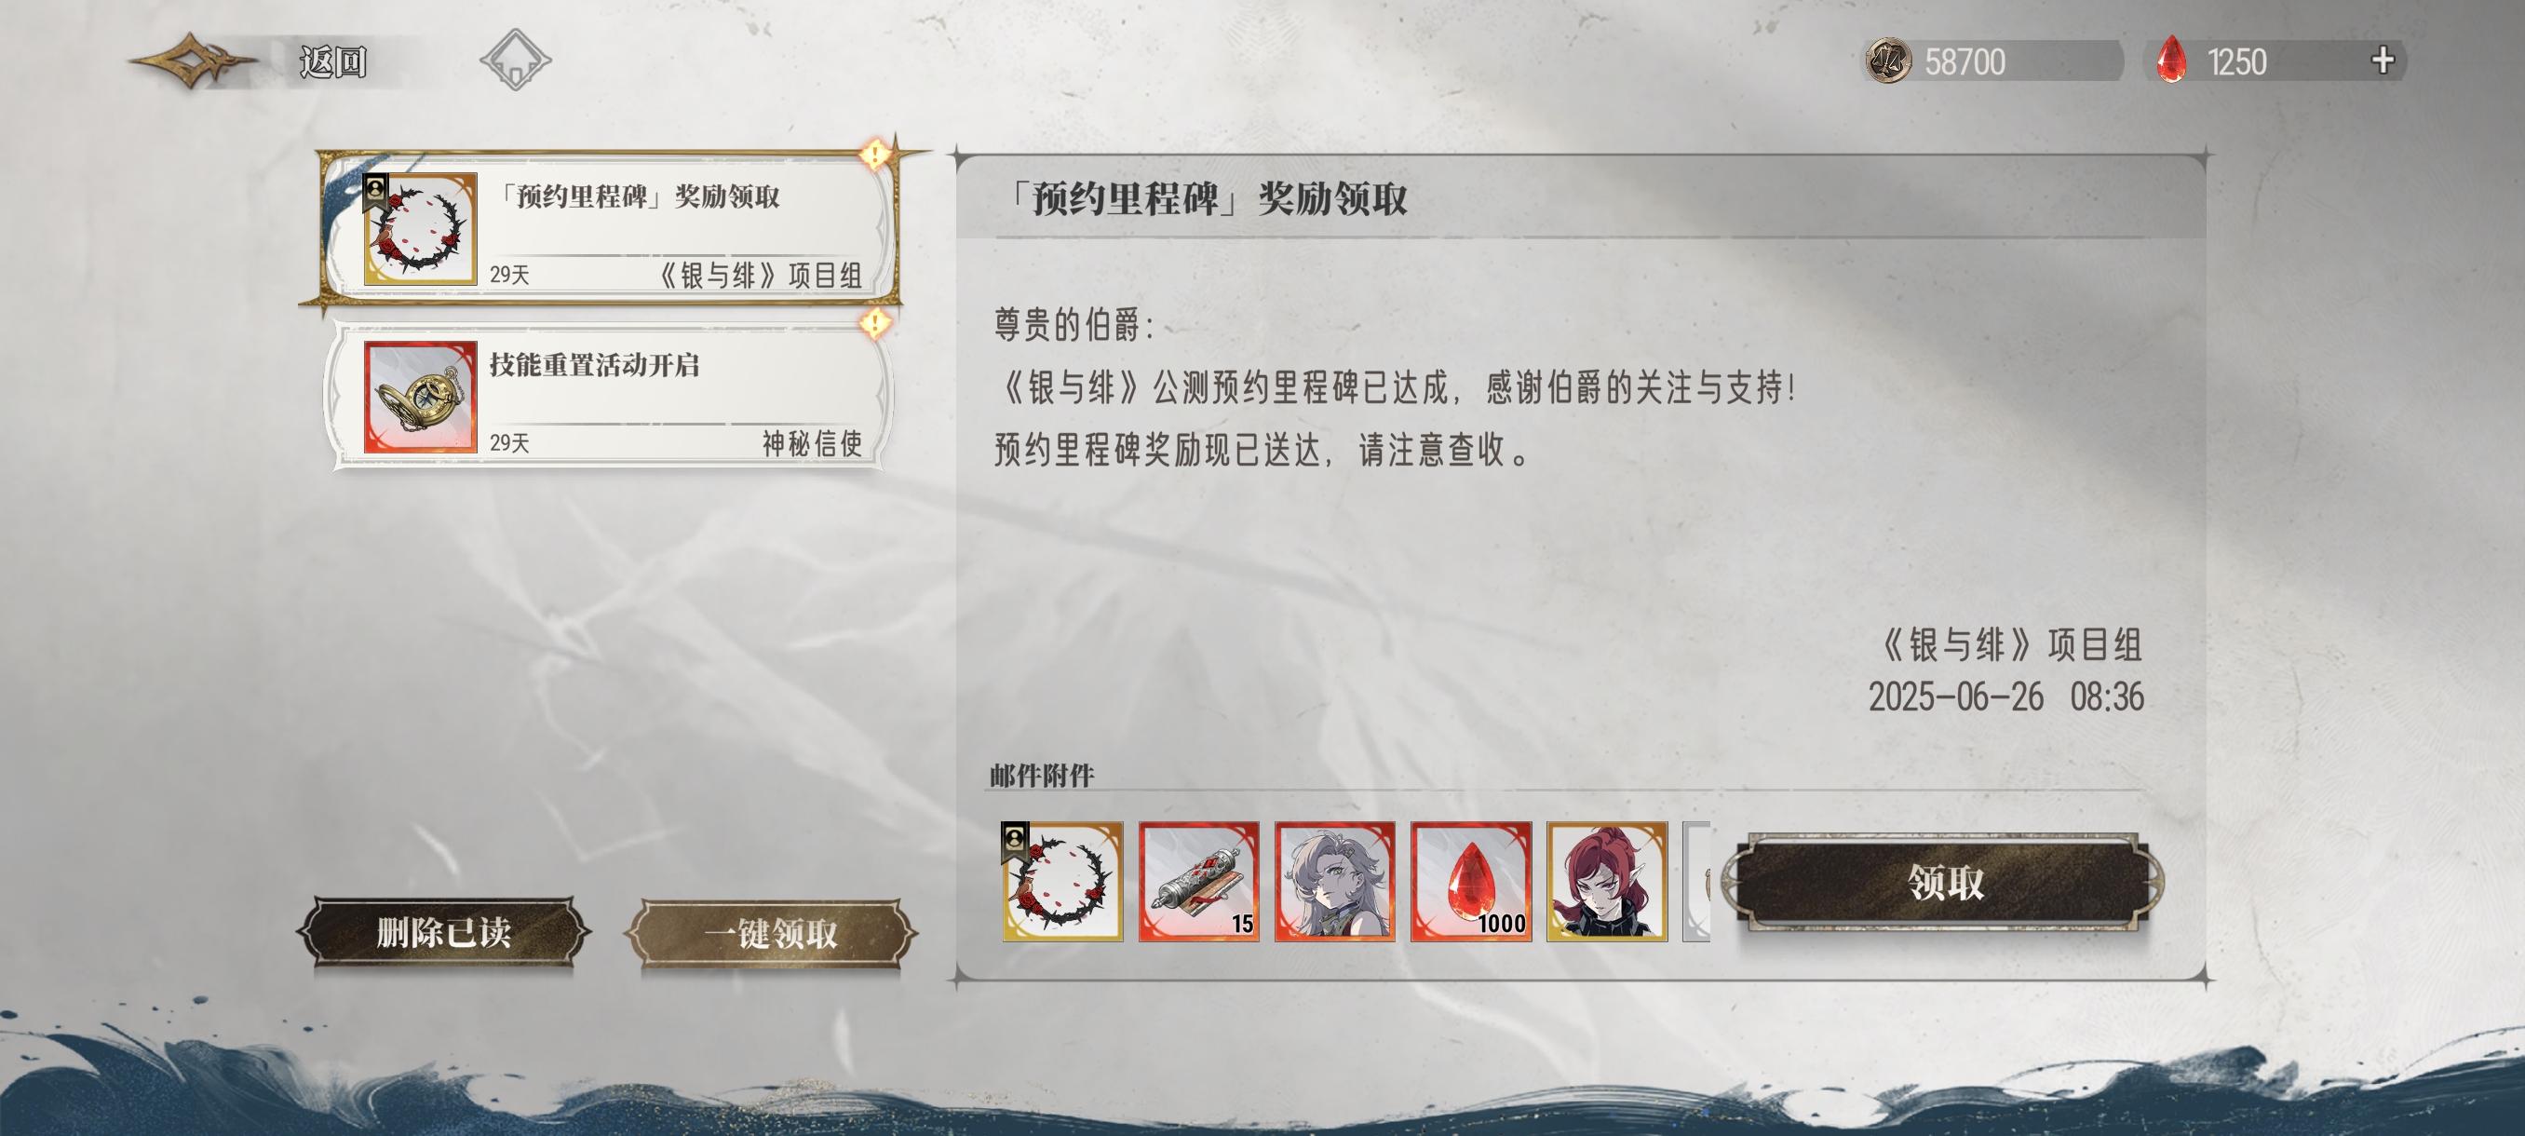Click the pocket watch mail thumbnail
This screenshot has width=2525, height=1136.
point(421,397)
